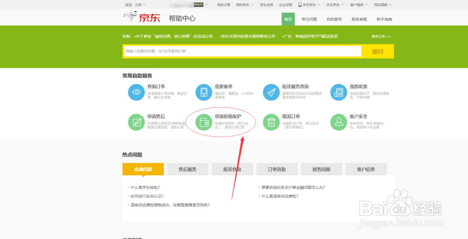Open announcement about 广东、海南 delivery delay
Image resolution: width=468 pixels, height=239 pixels.
point(309,36)
